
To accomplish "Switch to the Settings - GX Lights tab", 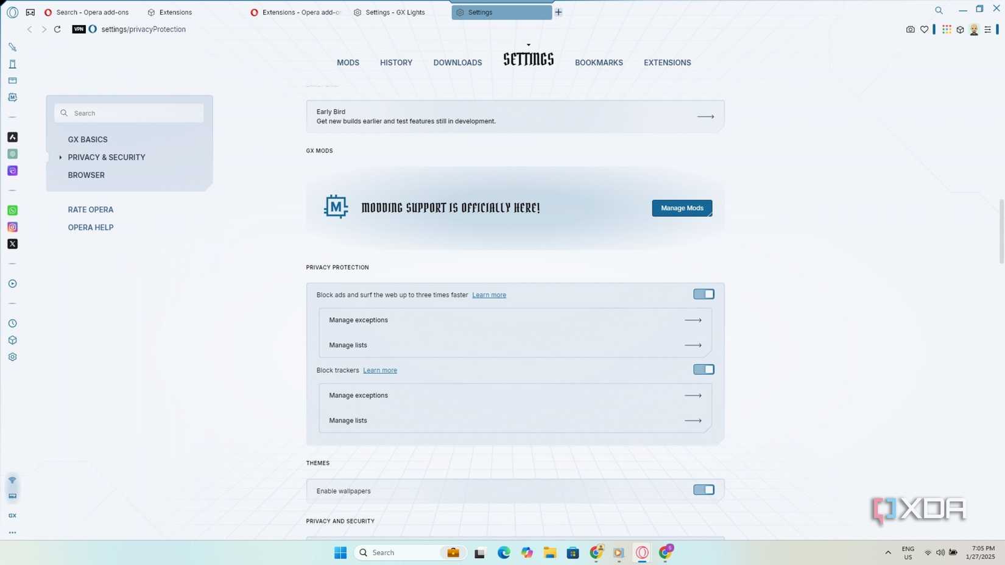I will click(x=395, y=12).
